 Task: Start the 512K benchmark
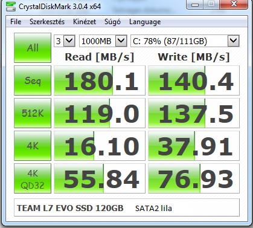pyautogui.click(x=33, y=113)
